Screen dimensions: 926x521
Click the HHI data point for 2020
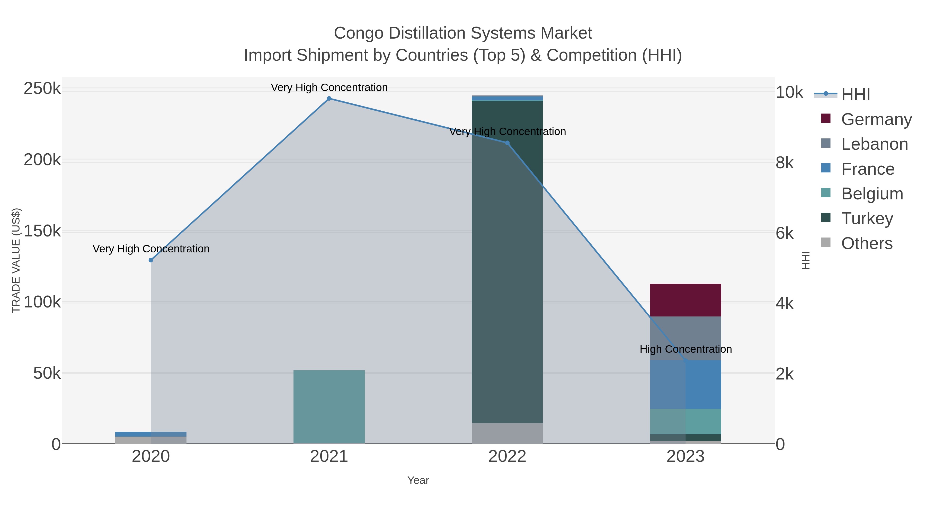[x=151, y=260]
